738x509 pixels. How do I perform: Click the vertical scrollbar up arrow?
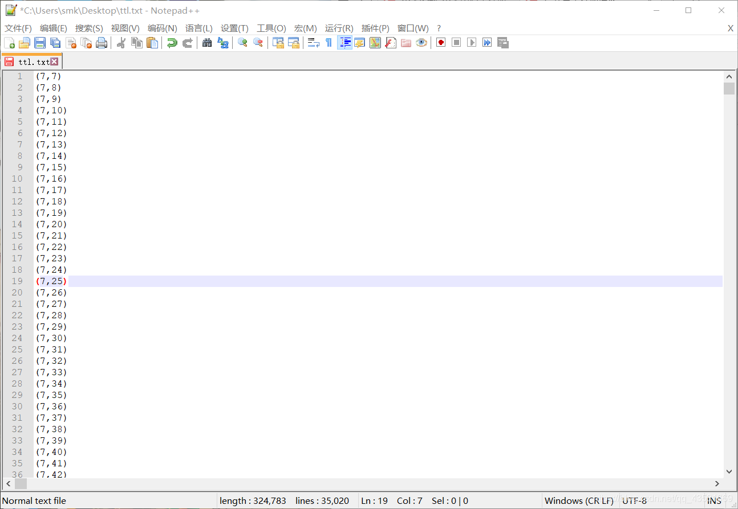[x=729, y=76]
